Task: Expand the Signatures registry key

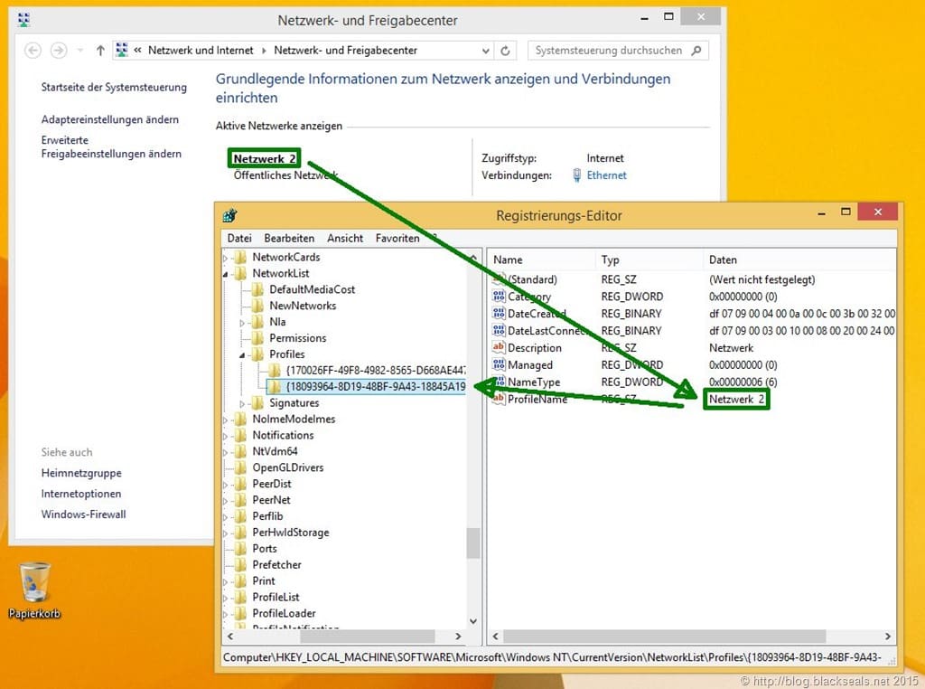Action: tap(242, 403)
